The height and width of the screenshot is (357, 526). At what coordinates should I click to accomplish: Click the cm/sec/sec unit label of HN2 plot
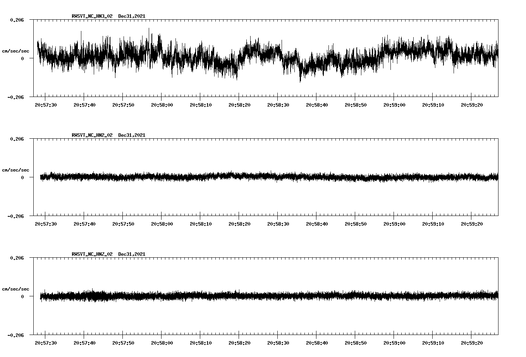tap(15, 170)
